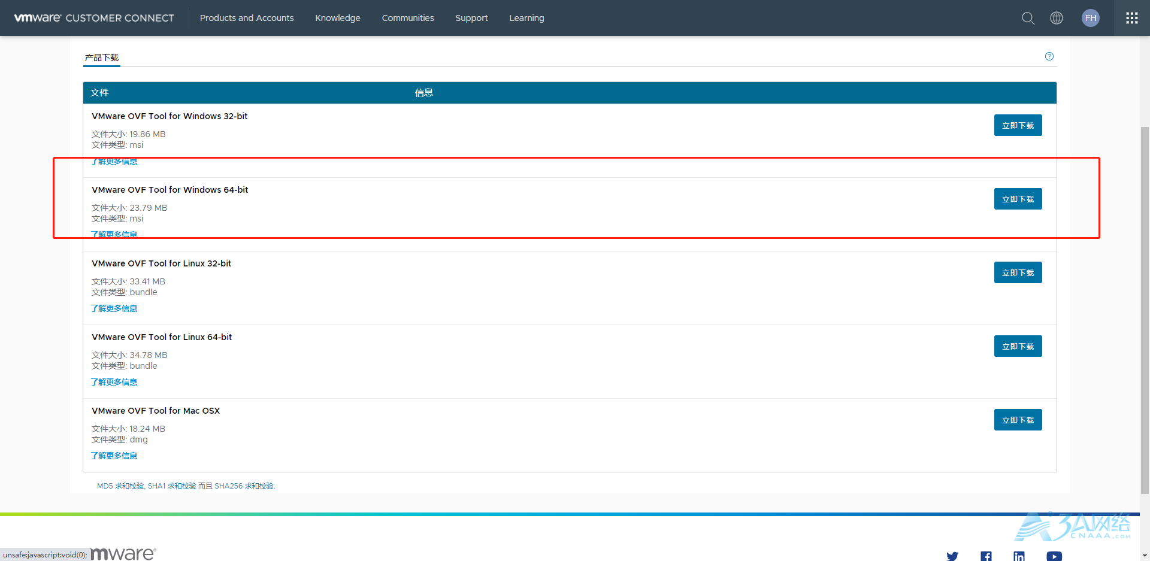Click file size 23.79 MB text
This screenshot has height=561, width=1150.
coord(149,208)
